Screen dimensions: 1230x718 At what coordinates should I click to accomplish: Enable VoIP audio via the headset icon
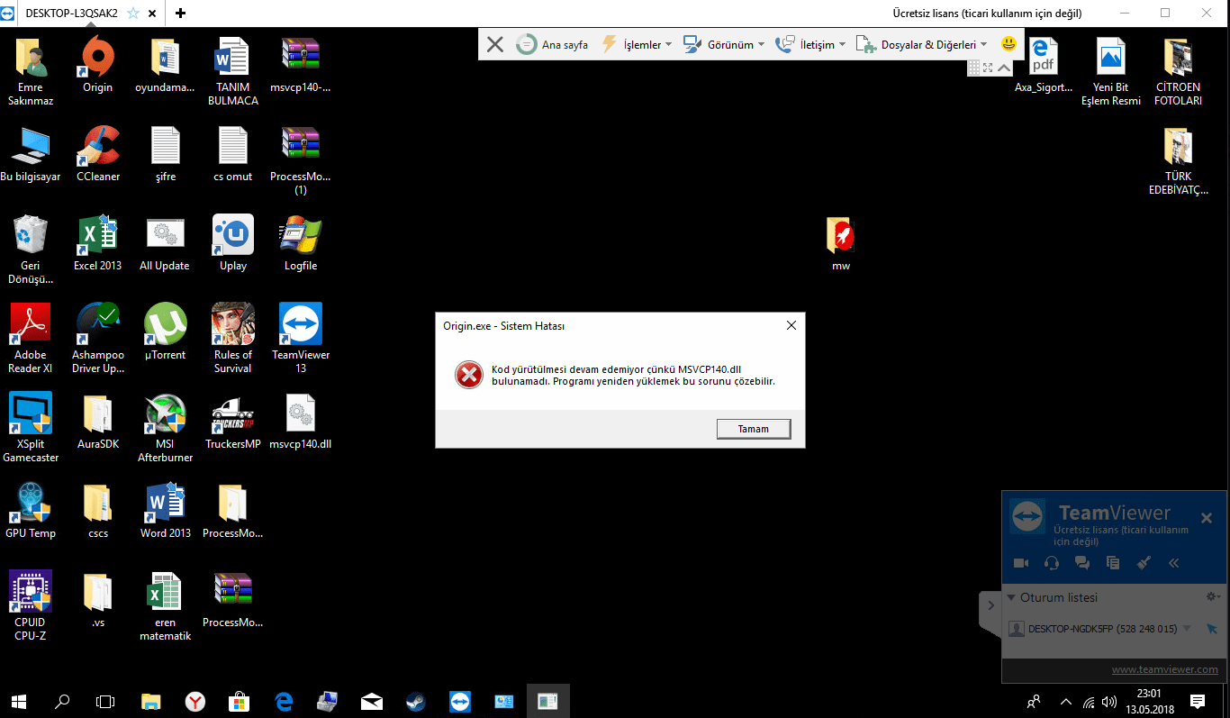tap(1051, 562)
